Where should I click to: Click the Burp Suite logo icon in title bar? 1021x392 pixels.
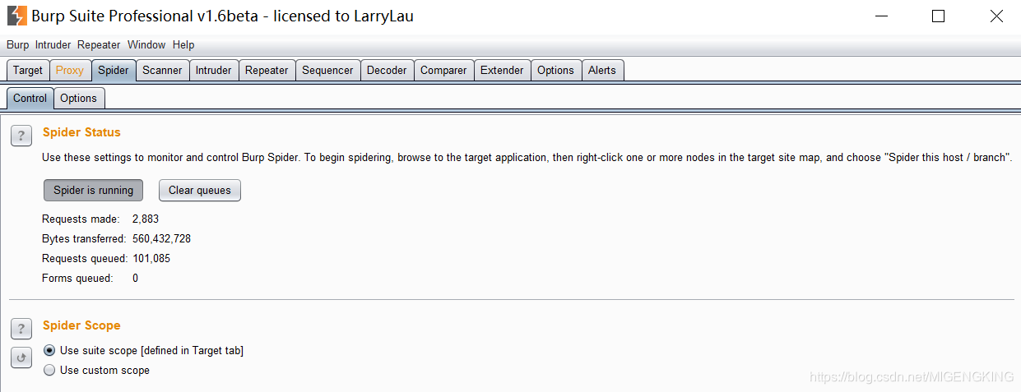[16, 16]
